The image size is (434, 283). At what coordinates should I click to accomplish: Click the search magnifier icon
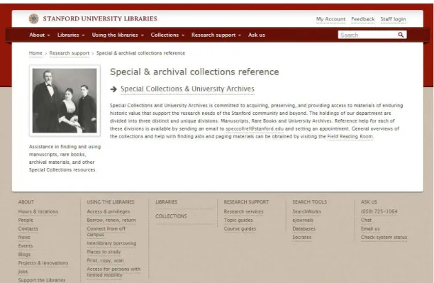[401, 35]
